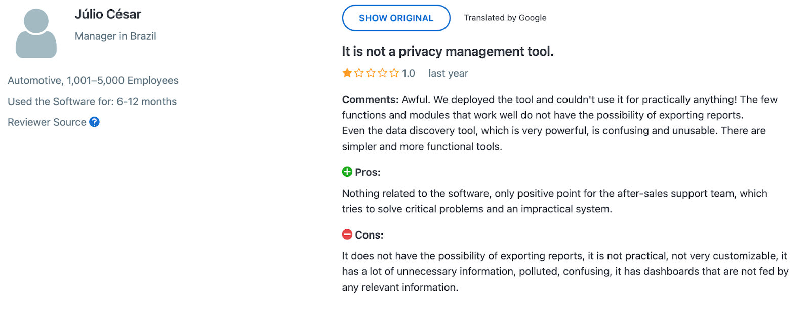810x327 pixels.
Task: Click the 'last year' review date
Action: click(448, 73)
